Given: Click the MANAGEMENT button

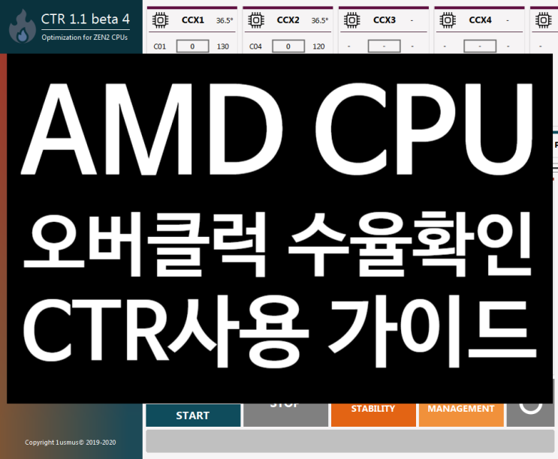Looking at the screenshot, I should 461,415.
